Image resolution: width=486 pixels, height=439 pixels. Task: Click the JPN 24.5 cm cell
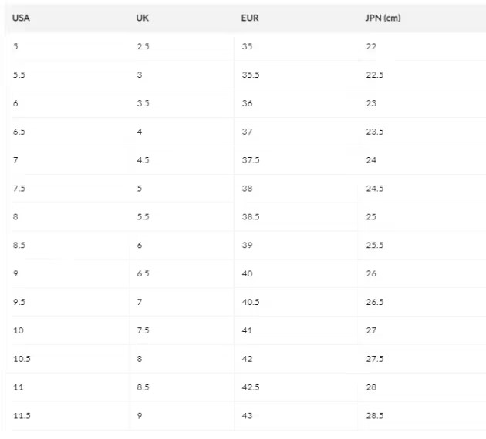374,189
